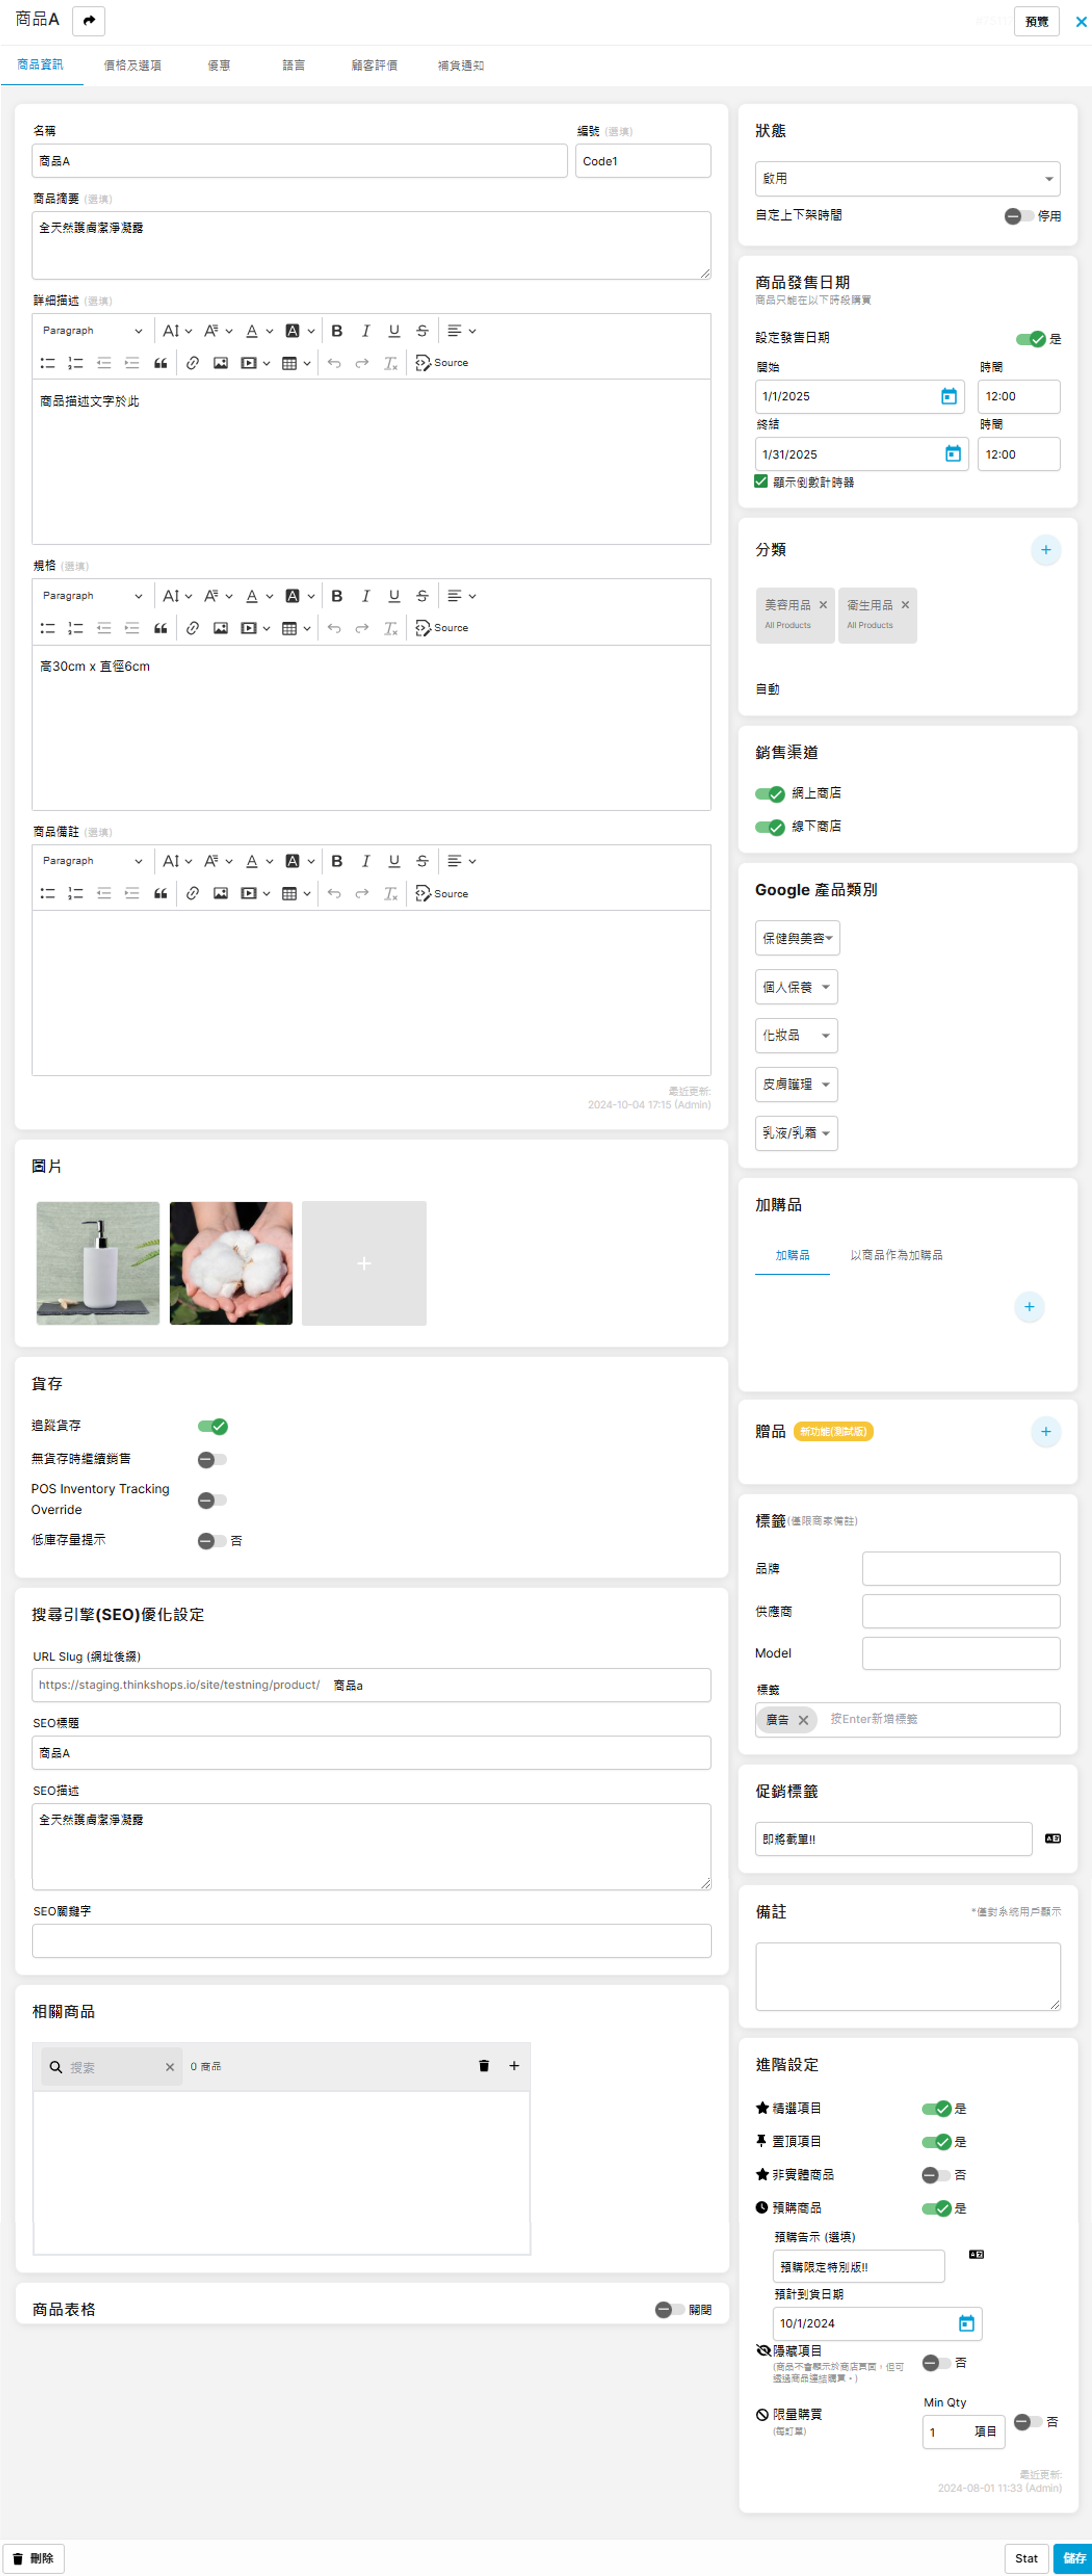Click Bold in the 詳細描述 editor toolbar

pos(337,331)
